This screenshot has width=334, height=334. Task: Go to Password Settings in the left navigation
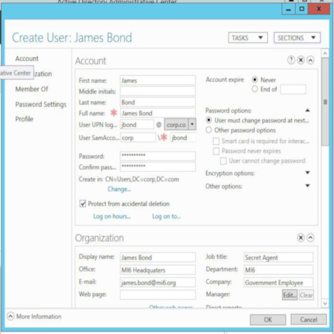pos(41,105)
